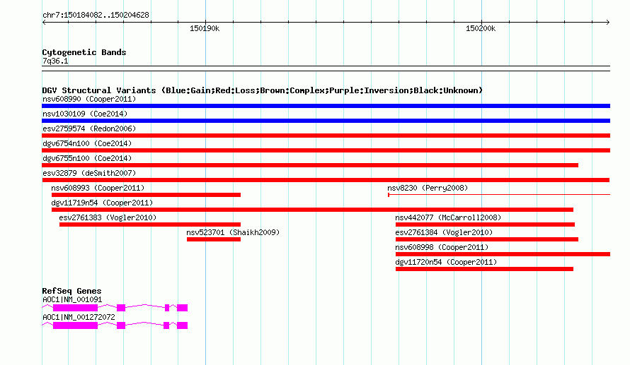The height and width of the screenshot is (365, 630).
Task: Click the dgv11720n54 (Cooper2011) label
Action: coord(446,262)
